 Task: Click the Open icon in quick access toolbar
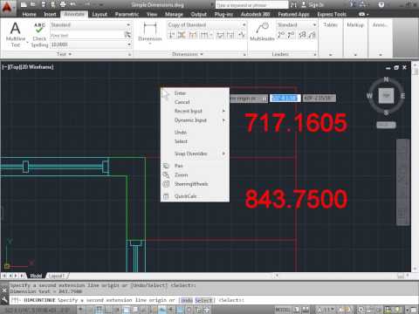click(33, 4)
